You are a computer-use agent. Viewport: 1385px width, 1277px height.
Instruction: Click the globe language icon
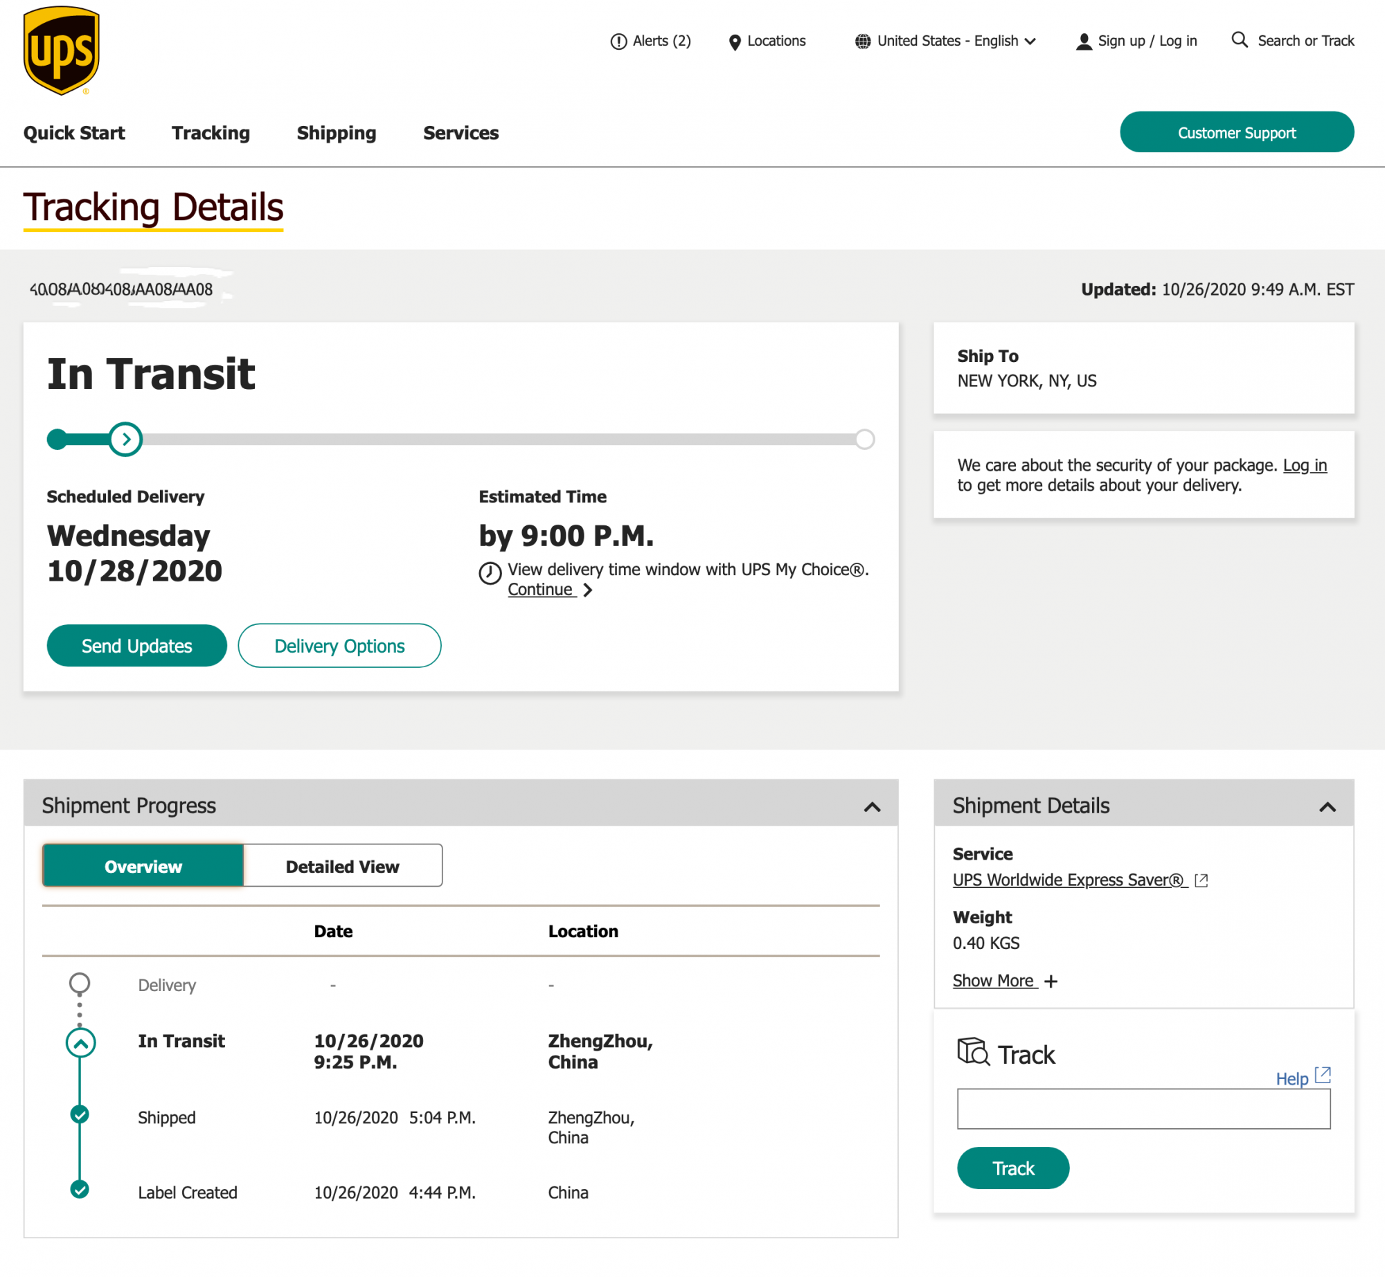pos(862,42)
